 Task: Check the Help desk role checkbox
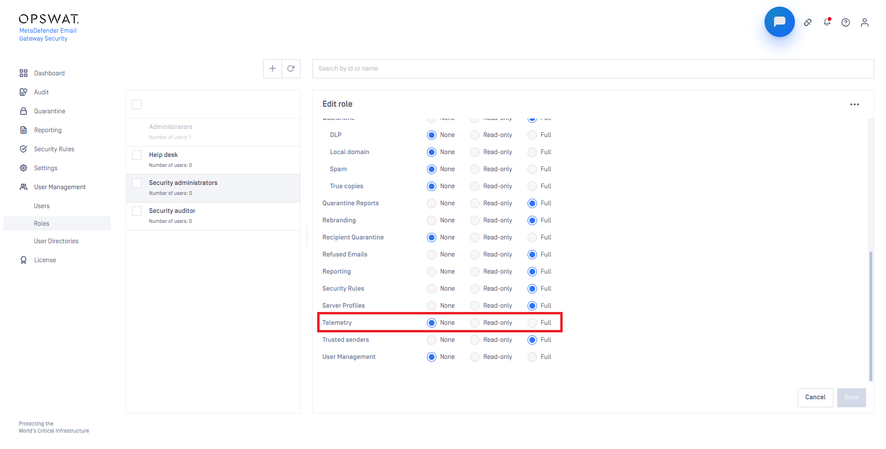click(x=137, y=155)
